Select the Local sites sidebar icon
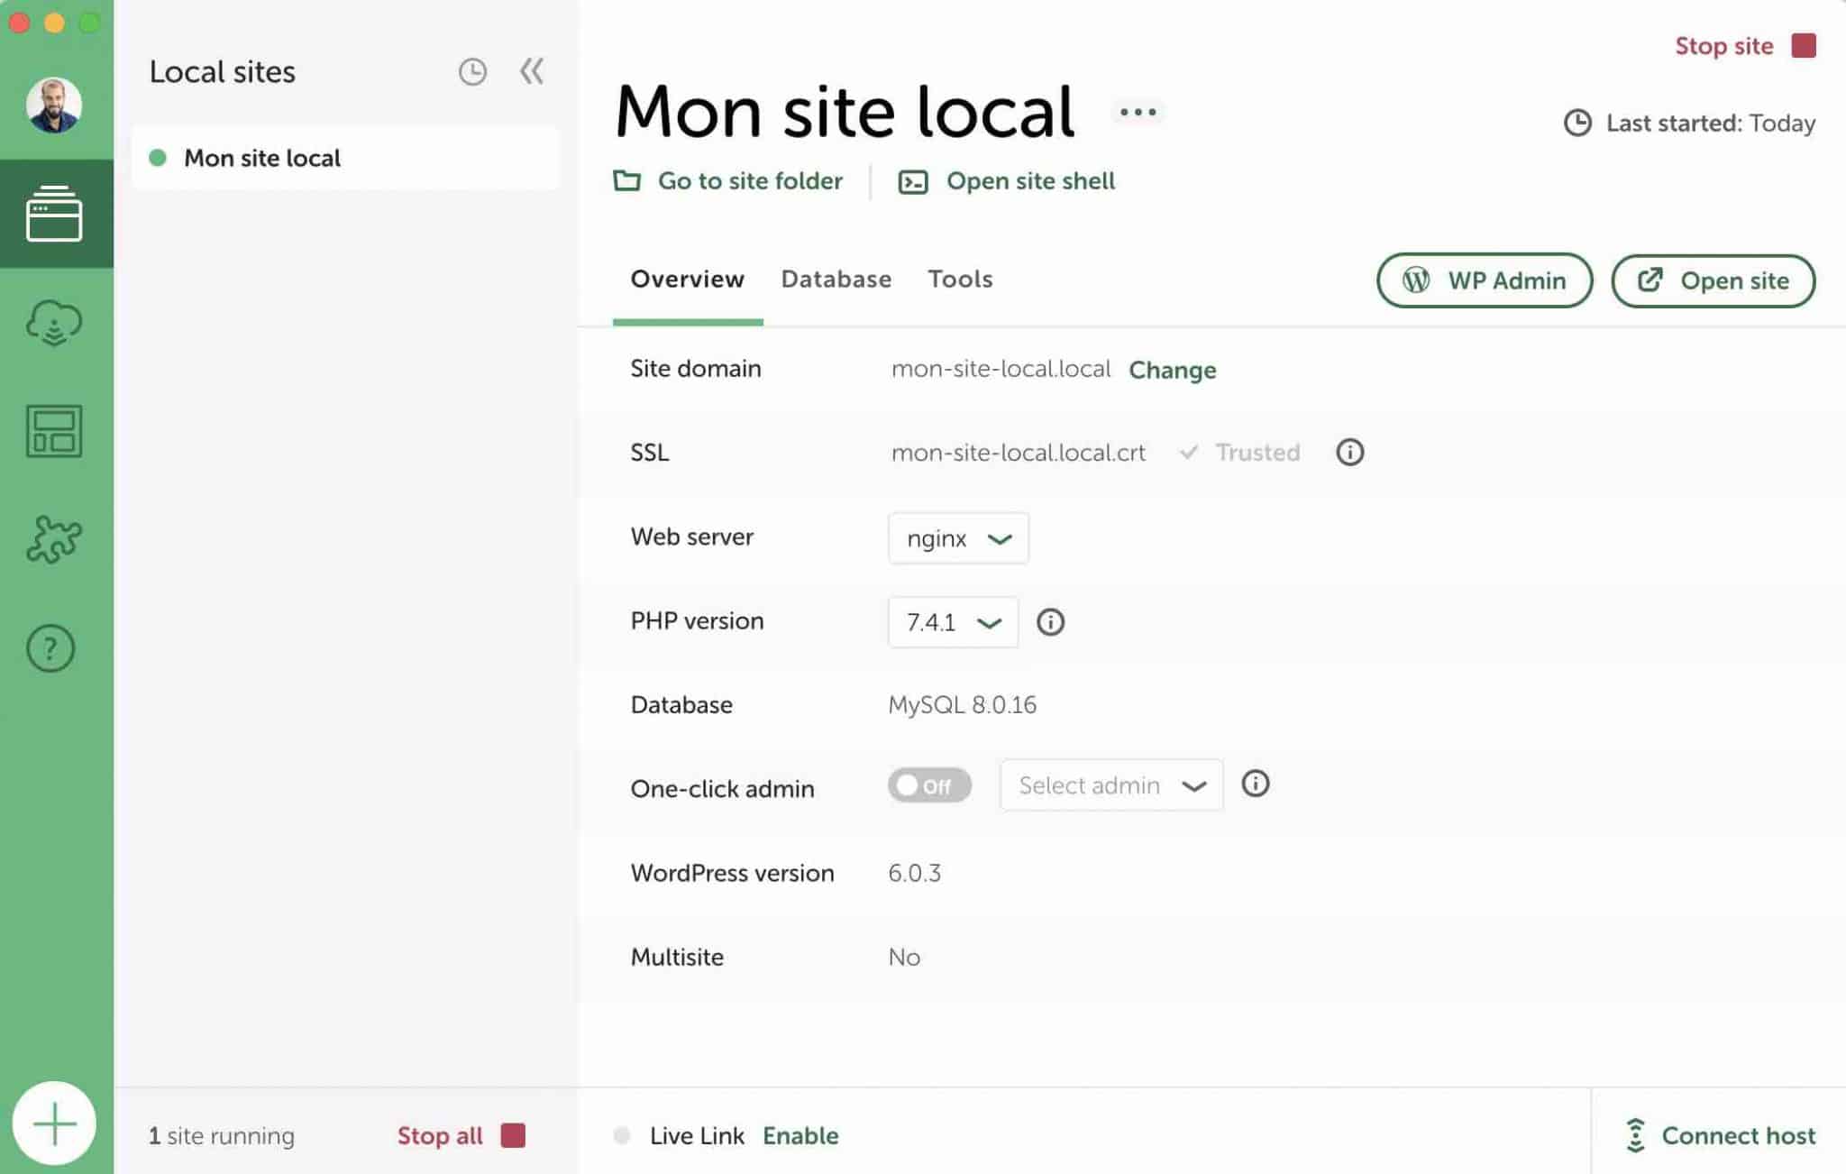 54,214
